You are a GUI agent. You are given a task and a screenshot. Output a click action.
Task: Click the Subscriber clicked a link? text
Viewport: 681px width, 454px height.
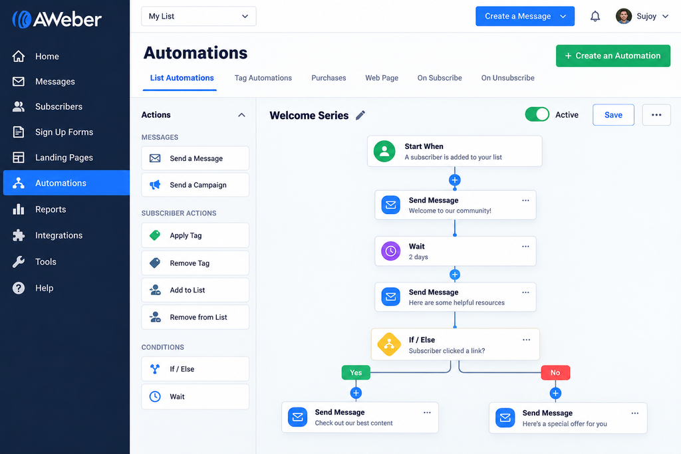446,351
